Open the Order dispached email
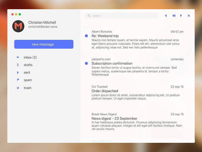202x152 pixels. [x=105, y=91]
